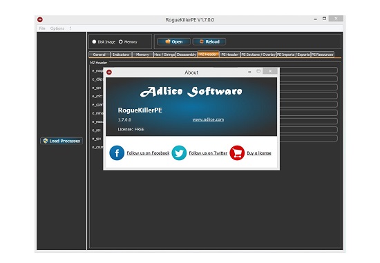Click the Buy a license link
The height and width of the screenshot is (263, 380).
coord(259,153)
